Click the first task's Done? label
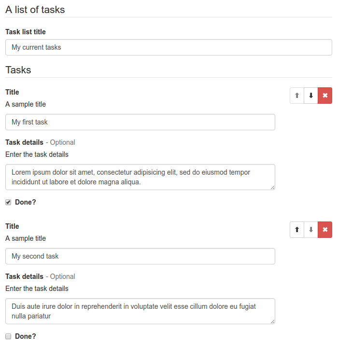Image resolution: width=338 pixels, height=345 pixels. tap(25, 202)
